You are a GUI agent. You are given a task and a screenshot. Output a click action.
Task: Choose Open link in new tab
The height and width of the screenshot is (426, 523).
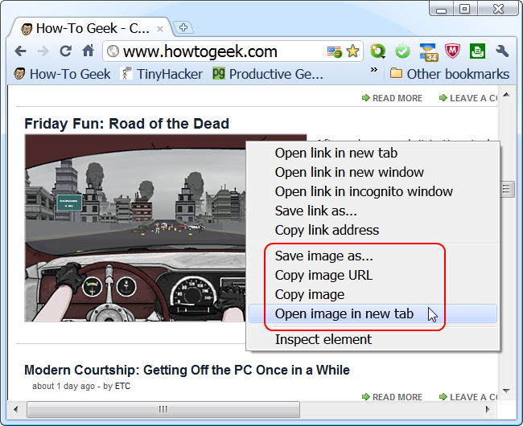click(x=373, y=154)
